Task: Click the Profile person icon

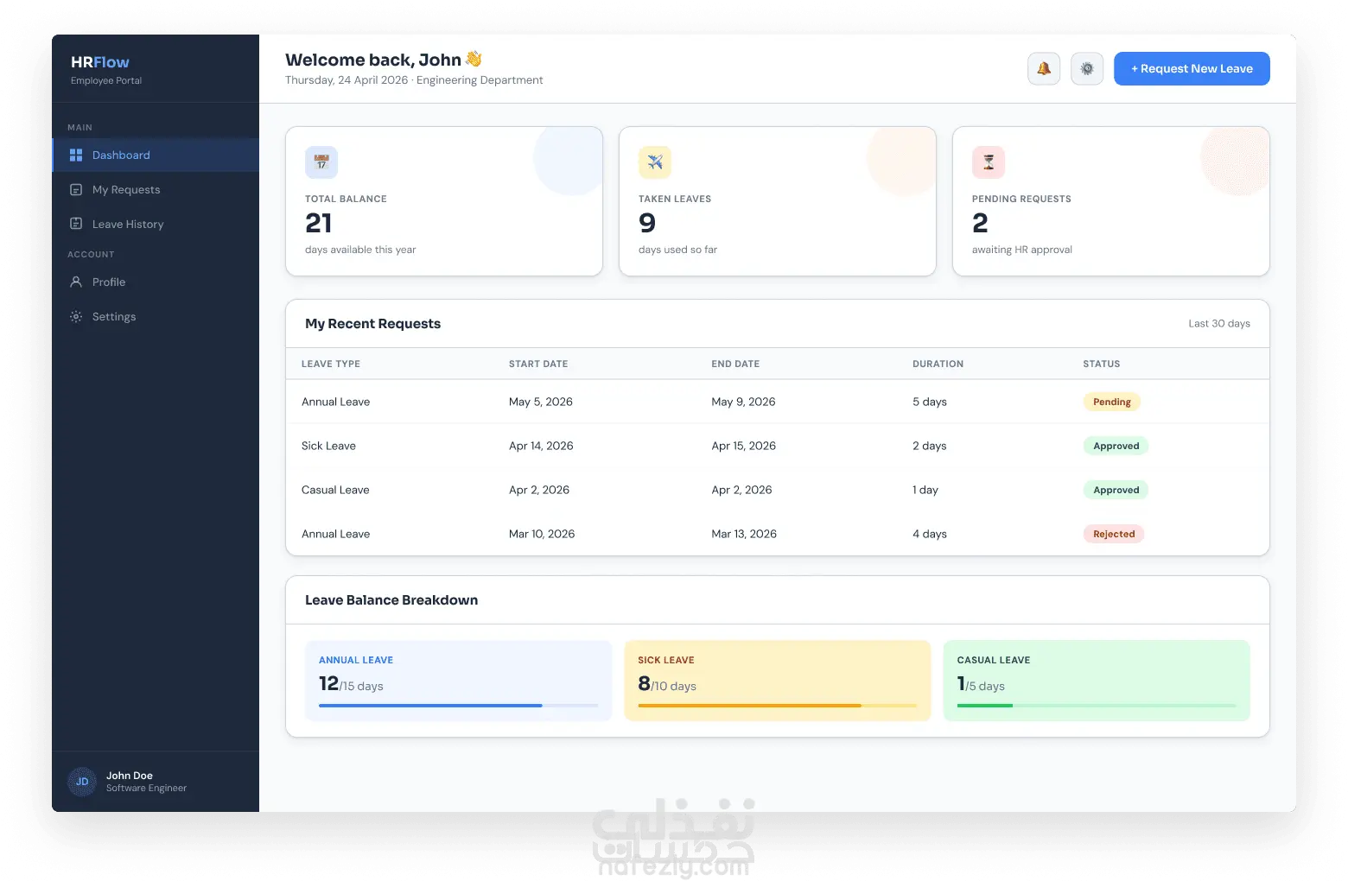Action: pos(76,282)
